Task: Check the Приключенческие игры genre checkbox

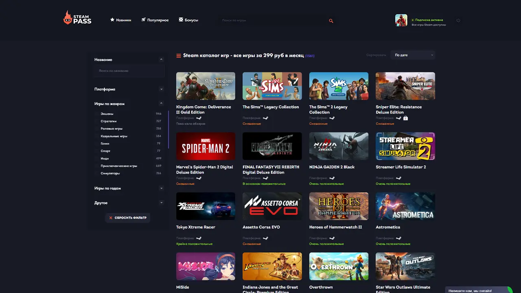Action: point(97,166)
